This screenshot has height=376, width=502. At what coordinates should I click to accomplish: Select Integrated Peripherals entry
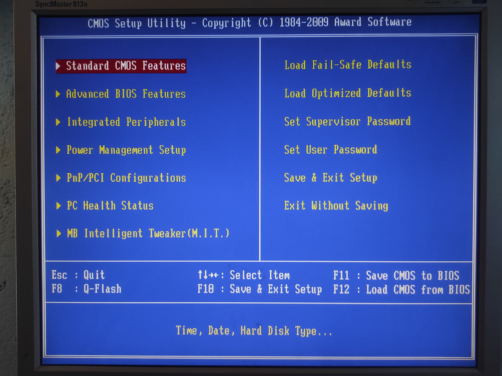point(126,122)
